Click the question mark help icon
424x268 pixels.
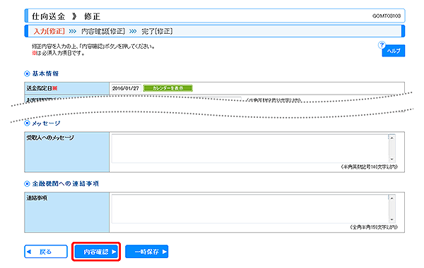382,45
